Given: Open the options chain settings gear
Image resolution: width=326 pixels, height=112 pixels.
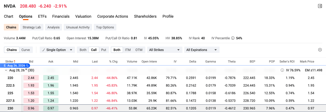Looking at the screenshot, I should [x=320, y=50].
